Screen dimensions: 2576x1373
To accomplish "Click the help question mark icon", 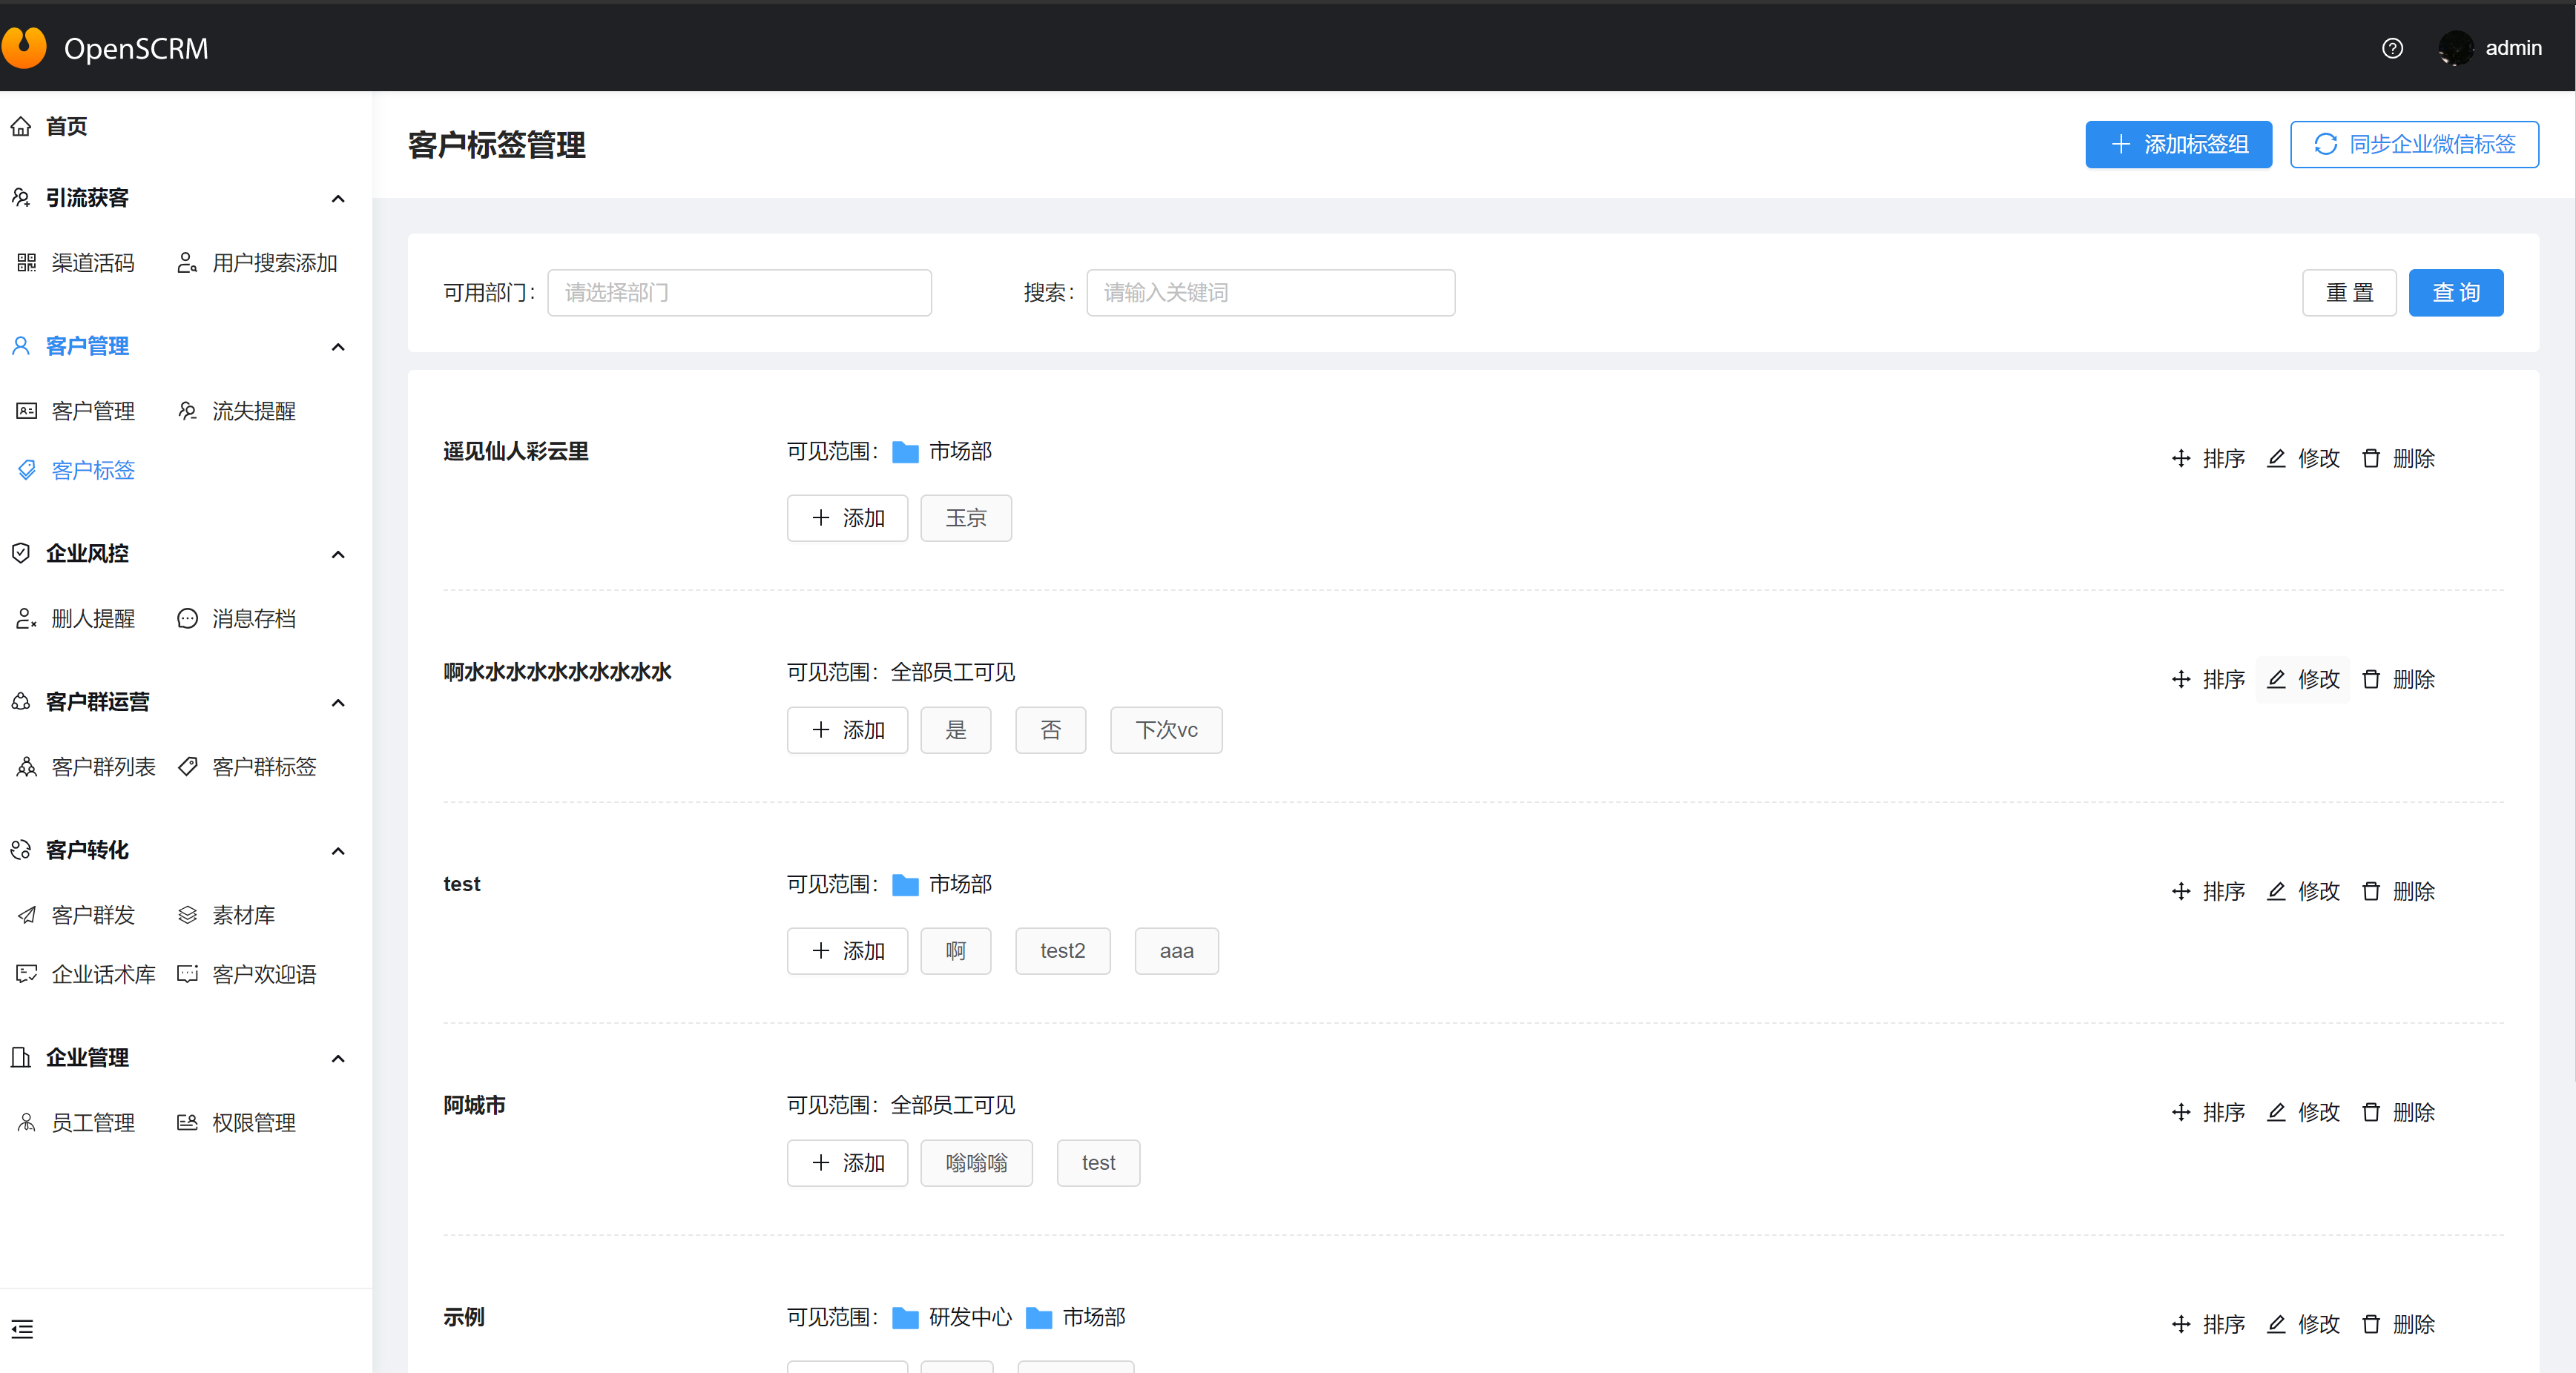I will click(2391, 48).
